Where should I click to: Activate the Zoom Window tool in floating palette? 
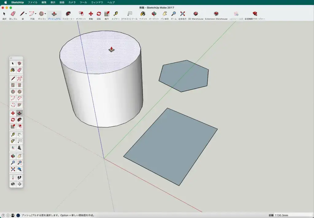point(19,163)
